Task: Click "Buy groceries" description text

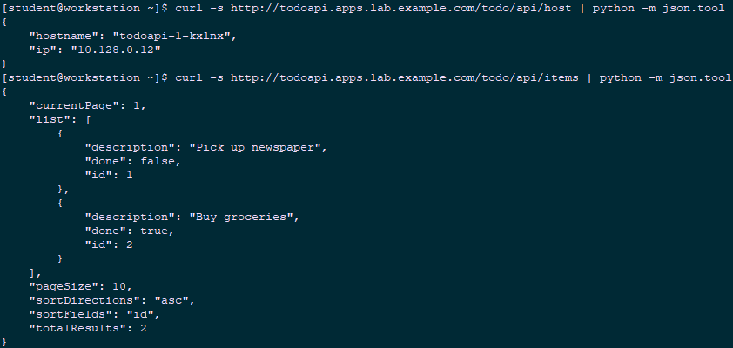Action: (x=245, y=217)
